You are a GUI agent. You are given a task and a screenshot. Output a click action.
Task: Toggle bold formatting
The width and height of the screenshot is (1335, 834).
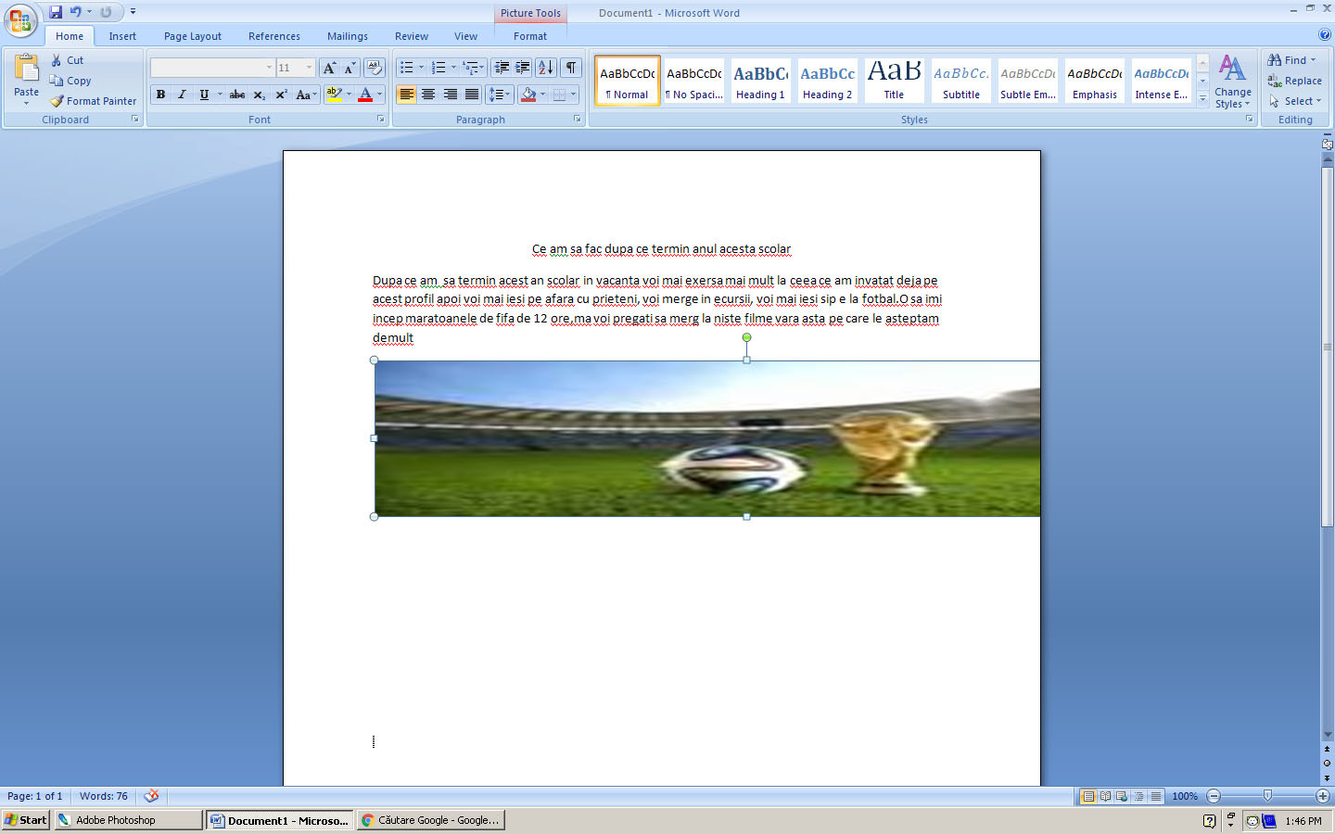[x=160, y=95]
